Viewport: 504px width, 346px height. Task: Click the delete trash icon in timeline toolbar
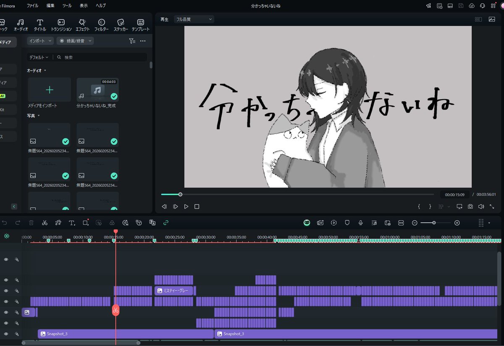click(31, 223)
